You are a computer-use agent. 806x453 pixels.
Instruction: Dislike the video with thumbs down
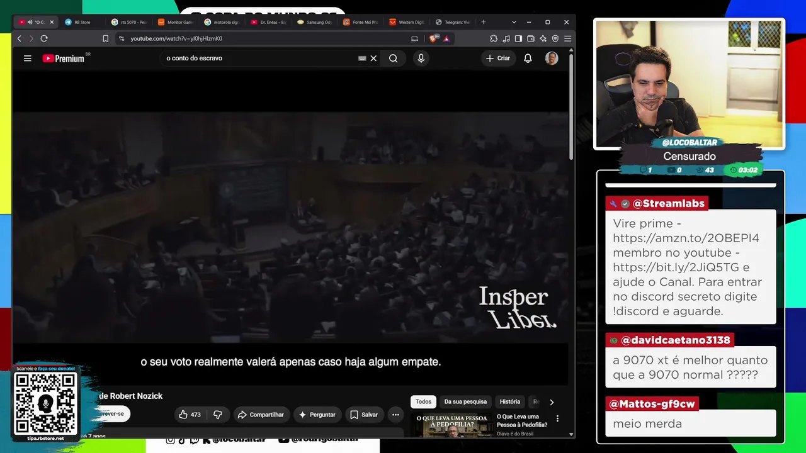pos(218,415)
